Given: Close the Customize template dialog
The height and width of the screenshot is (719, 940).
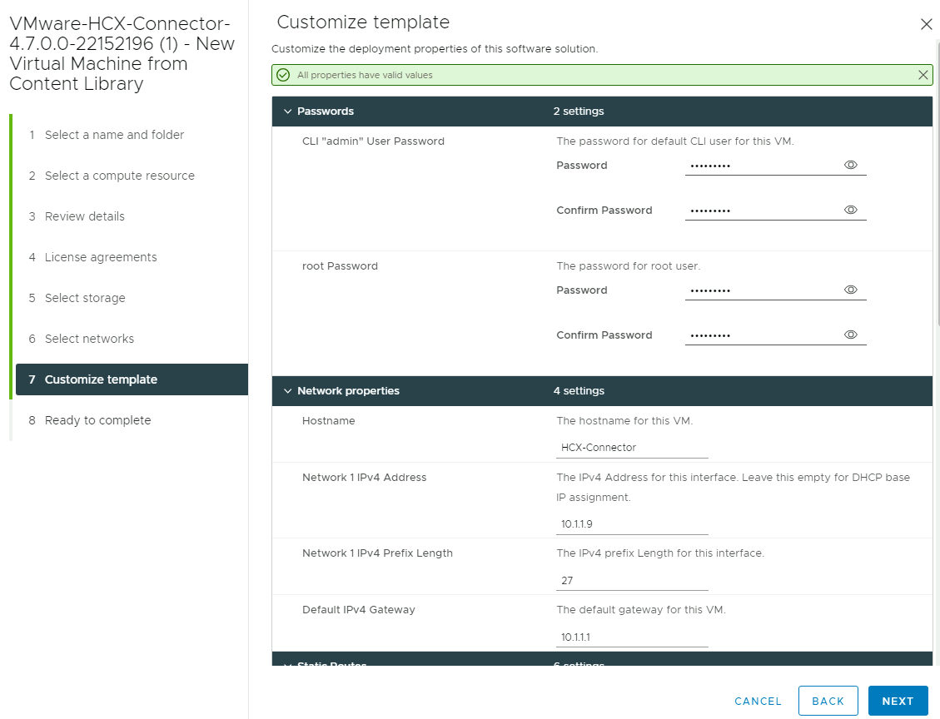Looking at the screenshot, I should point(927,24).
